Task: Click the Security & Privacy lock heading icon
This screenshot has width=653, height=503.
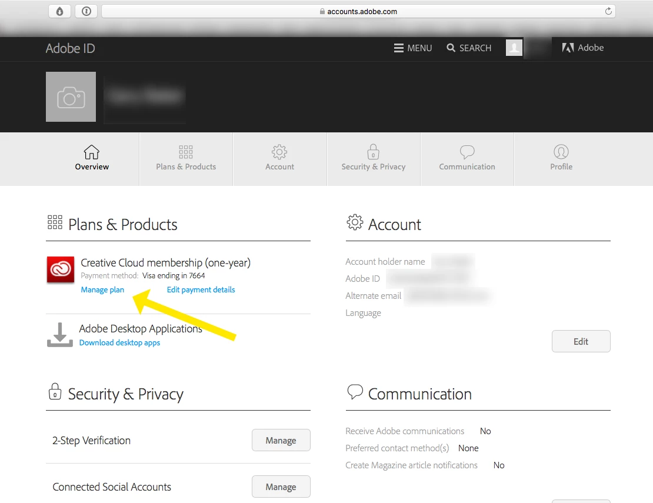Action: [x=55, y=391]
